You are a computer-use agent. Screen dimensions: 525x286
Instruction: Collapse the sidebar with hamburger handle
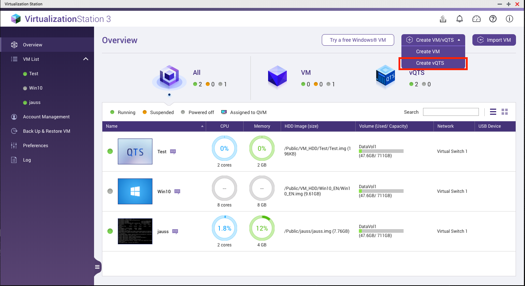pyautogui.click(x=97, y=267)
